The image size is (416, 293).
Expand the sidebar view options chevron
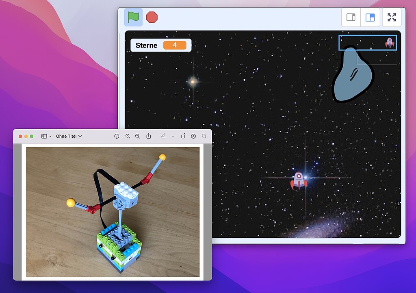coord(50,136)
